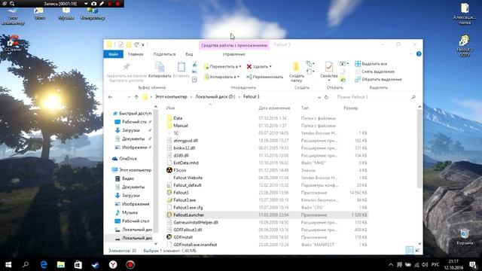Select the Средства работы с приложениями tab

(234, 45)
